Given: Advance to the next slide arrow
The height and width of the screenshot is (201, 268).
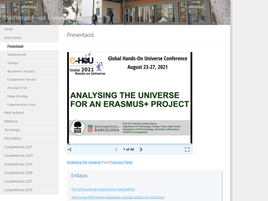Looking at the screenshot, I should coord(141,149).
